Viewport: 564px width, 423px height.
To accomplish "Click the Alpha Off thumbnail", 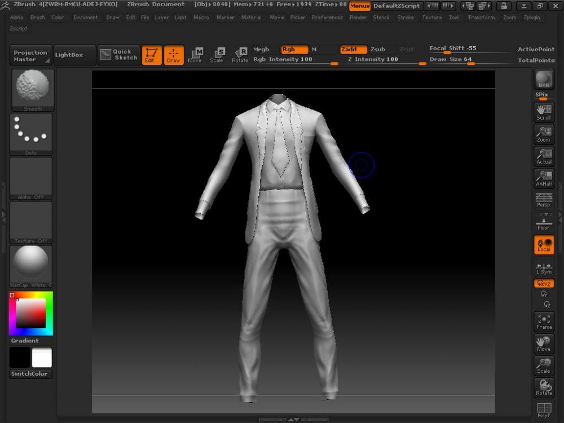I will coord(31,178).
